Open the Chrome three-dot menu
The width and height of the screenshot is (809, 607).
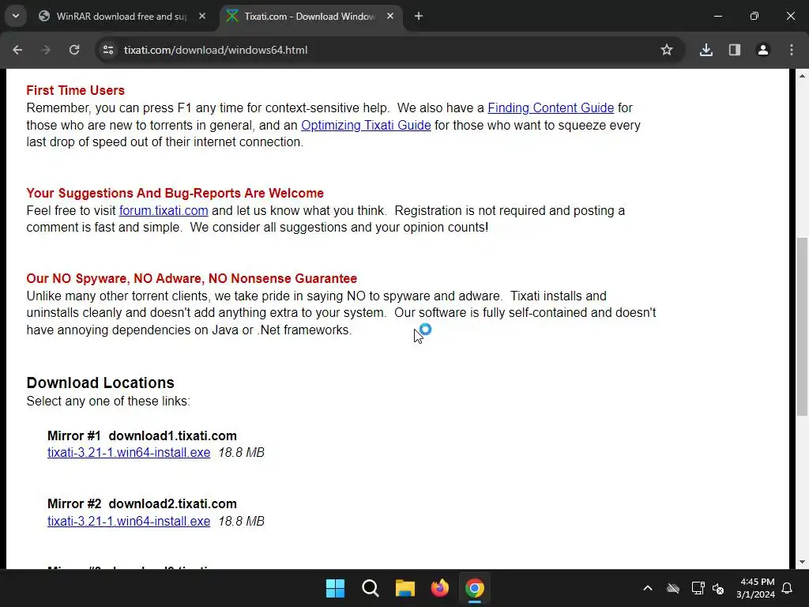click(x=792, y=50)
